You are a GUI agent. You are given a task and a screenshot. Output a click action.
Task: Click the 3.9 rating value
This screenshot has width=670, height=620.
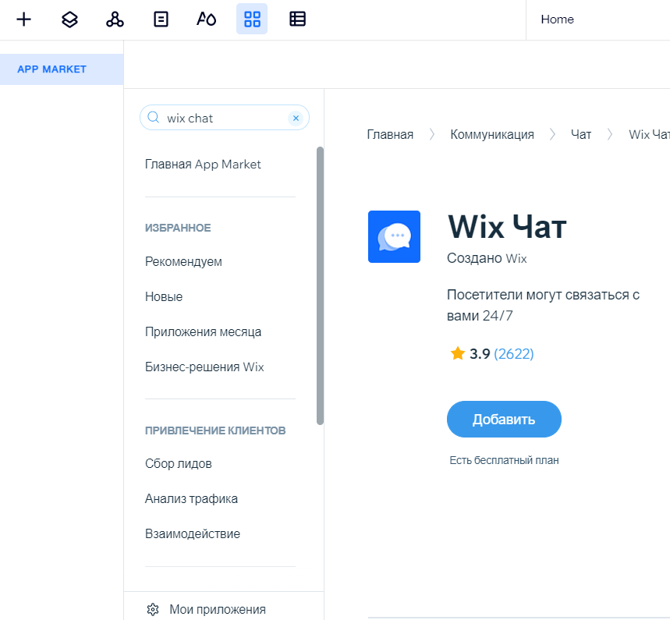click(x=480, y=354)
